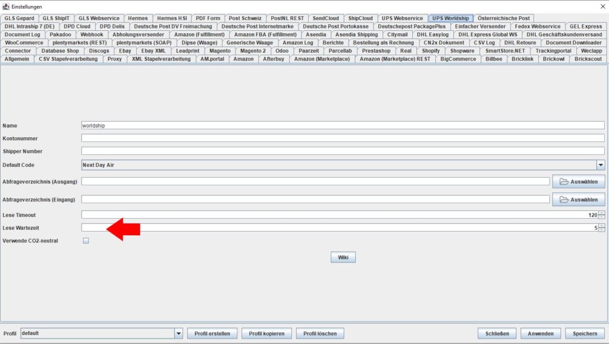Open the WooCommerce tab
The width and height of the screenshot is (609, 344).
pyautogui.click(x=24, y=43)
